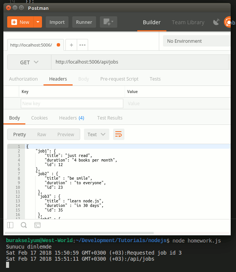This screenshot has width=236, height=272.
Task: Click "learn node.js" title value
Action: click(84, 201)
